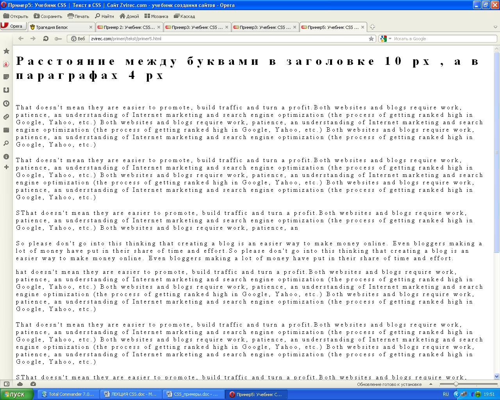The height and width of the screenshot is (400, 500).
Task: Open the Search magnifier panel in the sidebar
Action: 6,143
